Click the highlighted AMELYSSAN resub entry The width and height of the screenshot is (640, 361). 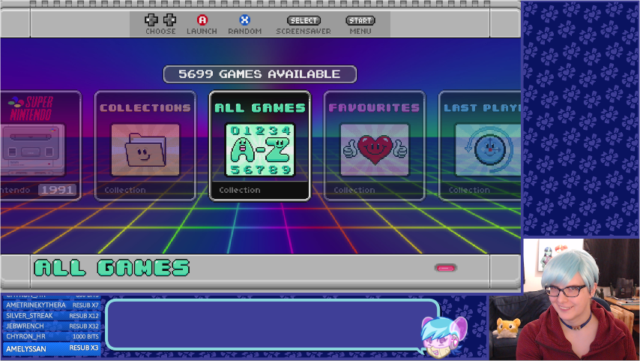[x=52, y=348]
